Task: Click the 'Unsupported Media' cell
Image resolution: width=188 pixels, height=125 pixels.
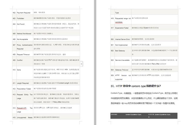Action: tap(25, 116)
